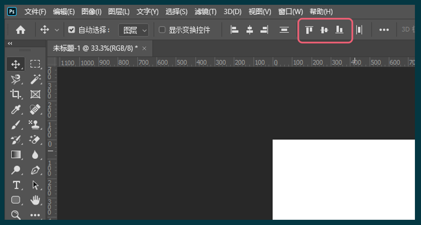Open the 图像(I) menu
This screenshot has height=225, width=421.
(x=91, y=11)
